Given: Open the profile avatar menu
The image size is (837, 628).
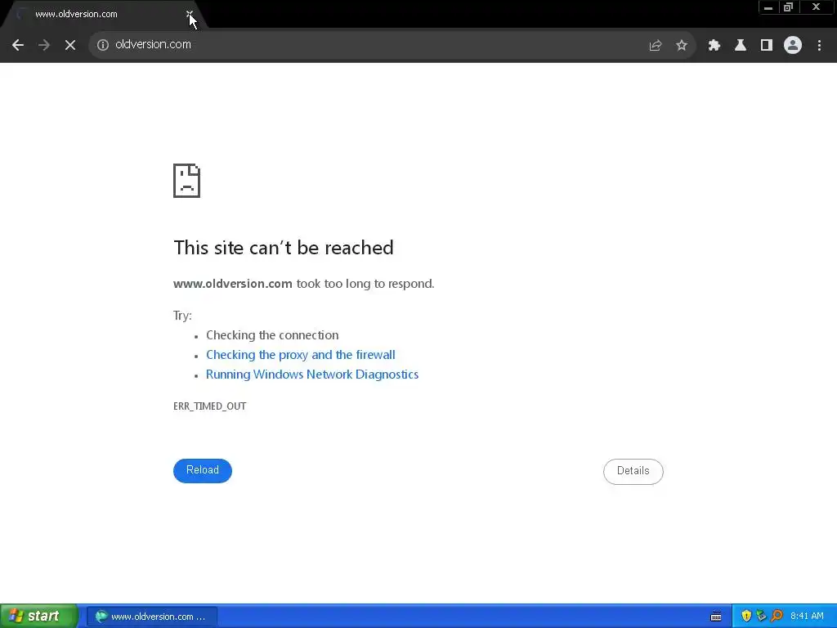Looking at the screenshot, I should (793, 46).
